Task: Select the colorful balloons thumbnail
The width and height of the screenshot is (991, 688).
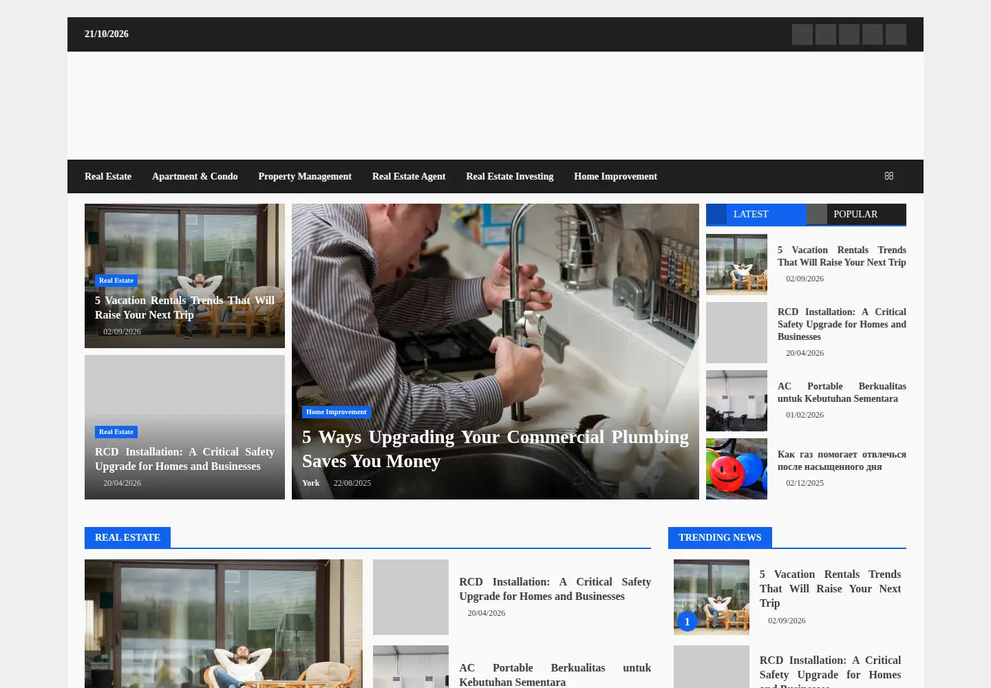Action: [736, 469]
